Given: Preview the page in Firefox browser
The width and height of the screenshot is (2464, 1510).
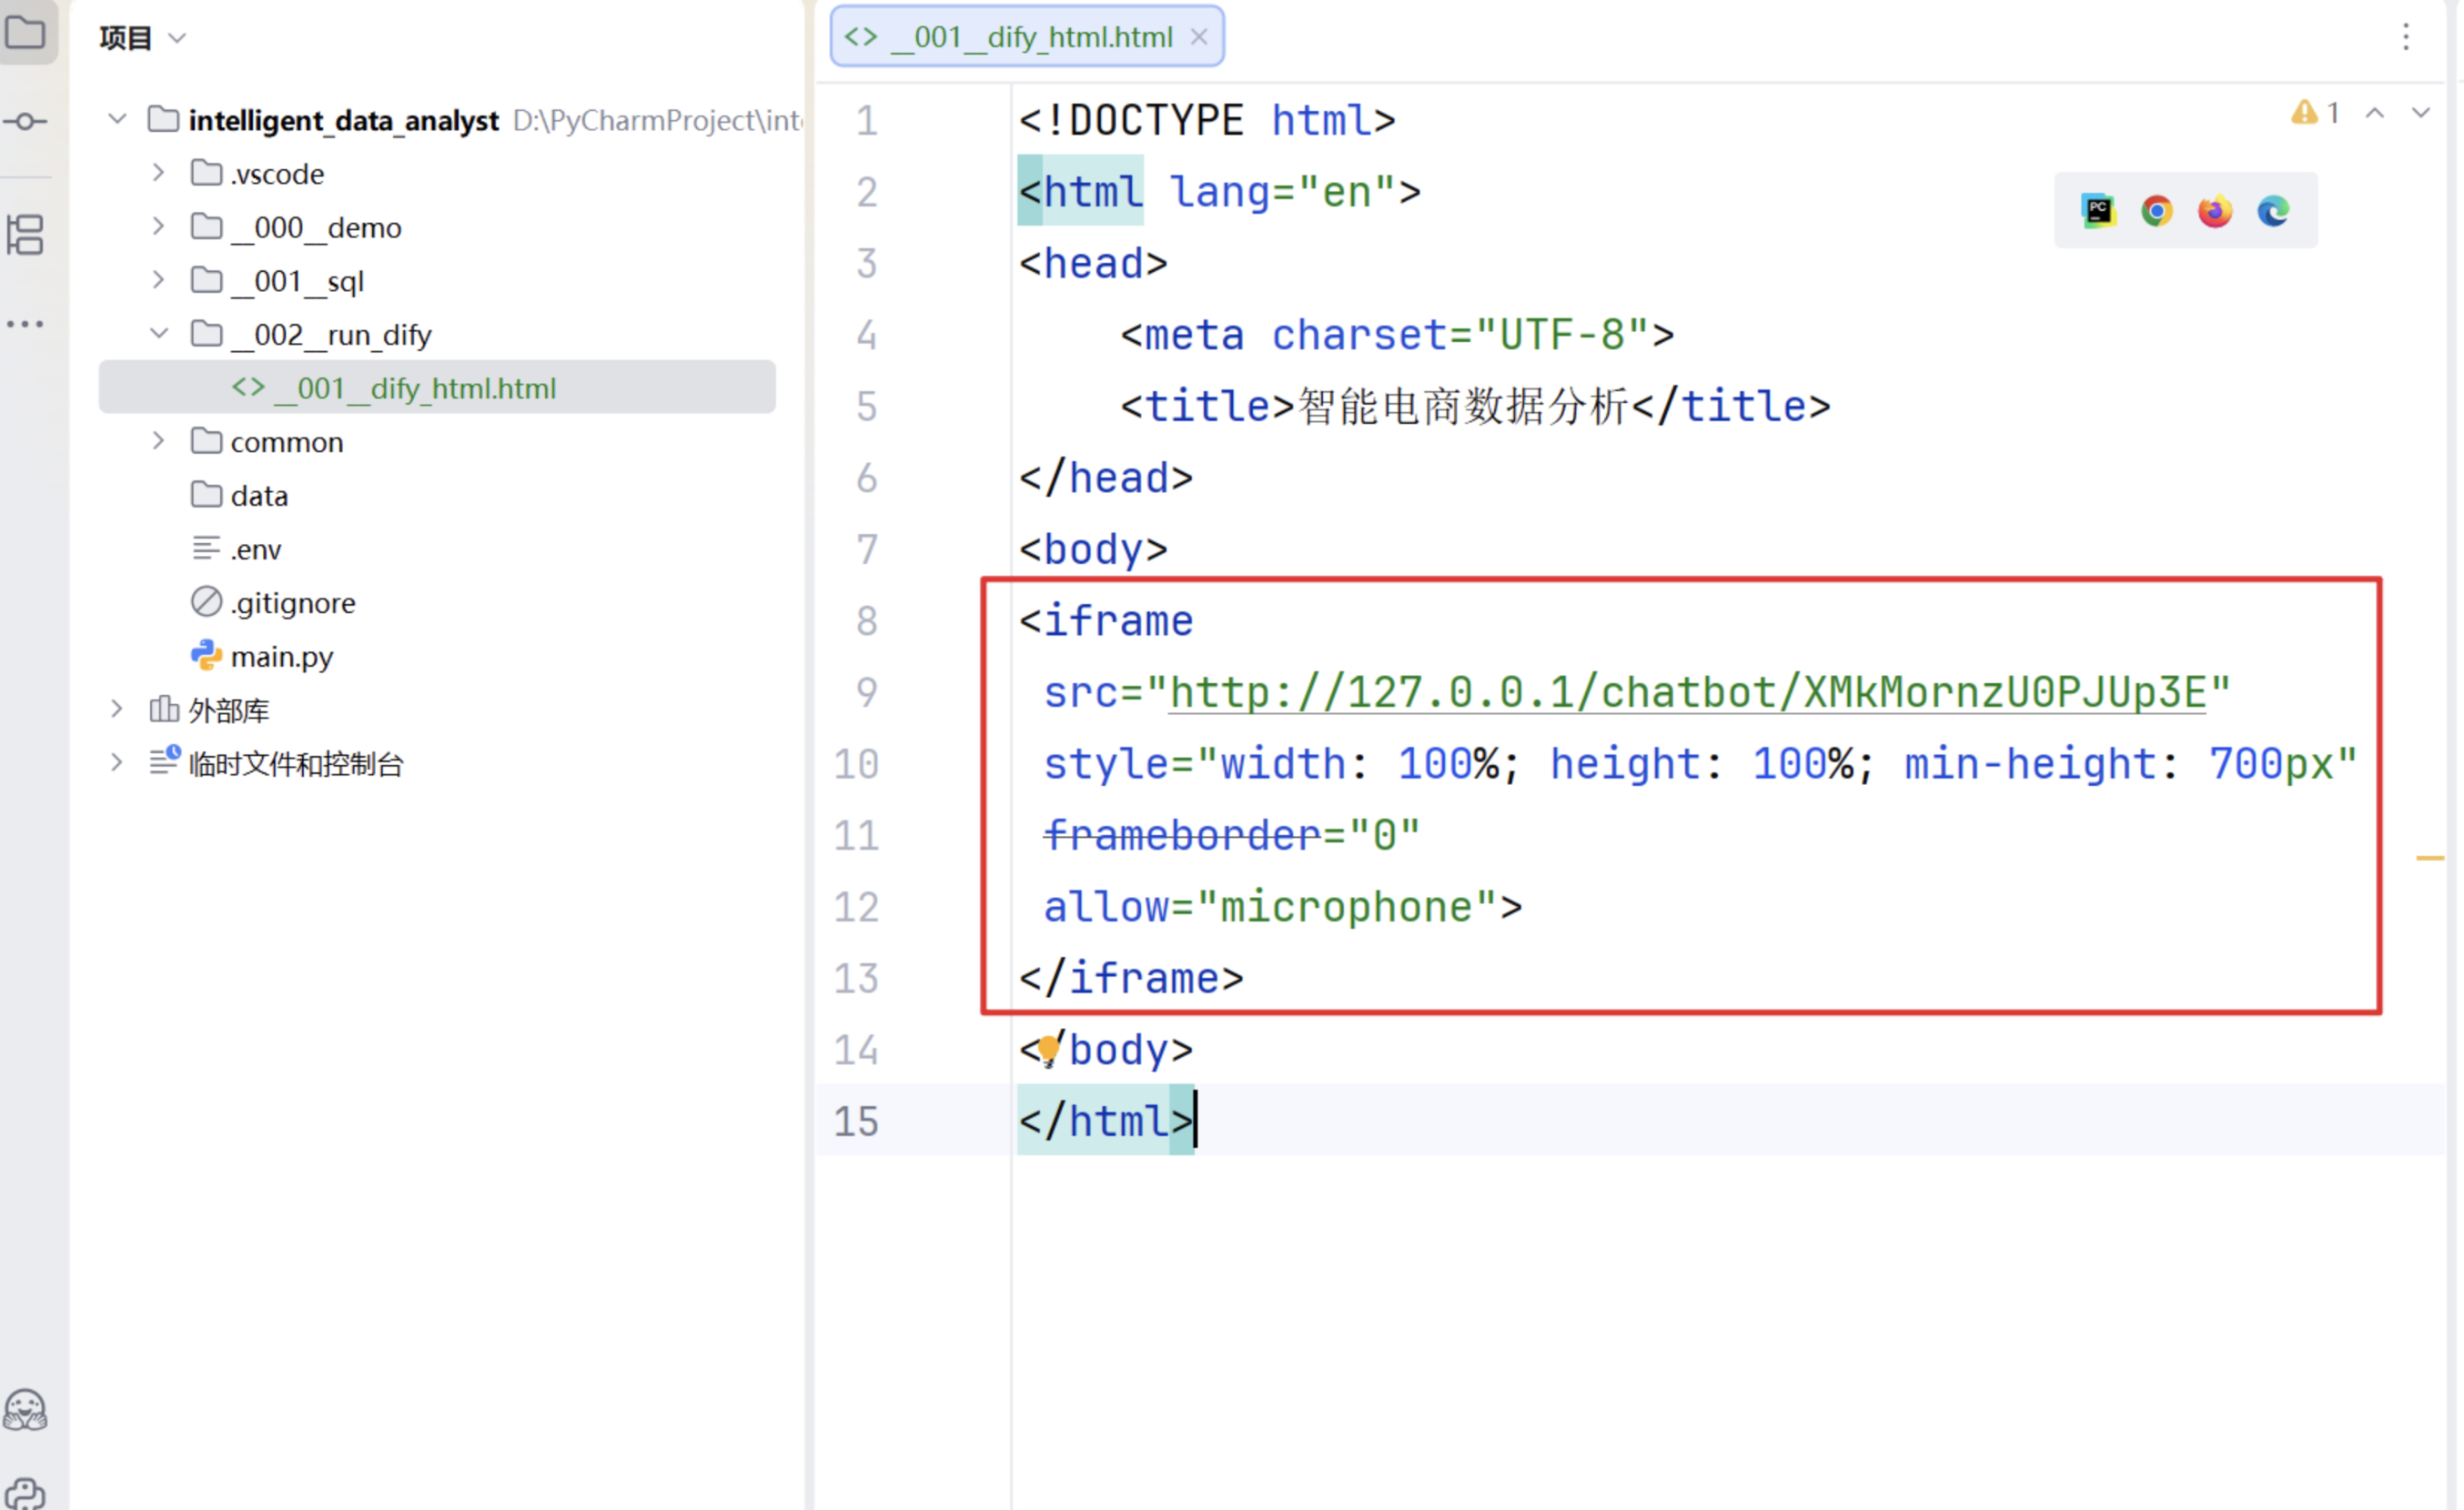Looking at the screenshot, I should (x=2214, y=211).
